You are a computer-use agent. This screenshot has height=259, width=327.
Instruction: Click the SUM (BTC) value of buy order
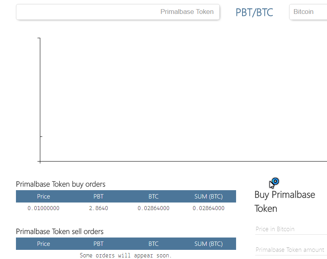[x=209, y=208]
